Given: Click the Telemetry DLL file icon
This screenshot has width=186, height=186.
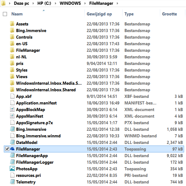Looking at the screenshot, I should (x=12, y=182).
